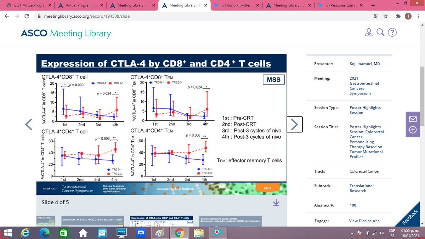Viewport: 425px width, 239px height.
Task: Bookmark this page with the star icon
Action: pos(386,16)
